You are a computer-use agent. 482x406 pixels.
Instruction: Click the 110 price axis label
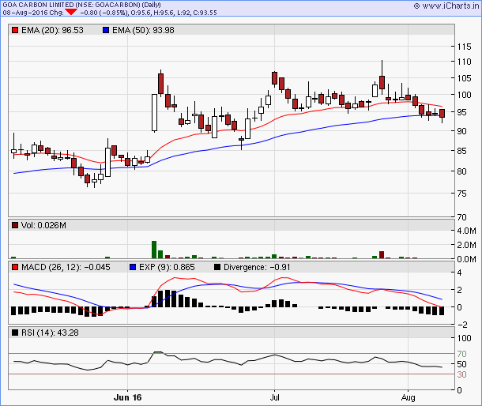click(x=464, y=62)
